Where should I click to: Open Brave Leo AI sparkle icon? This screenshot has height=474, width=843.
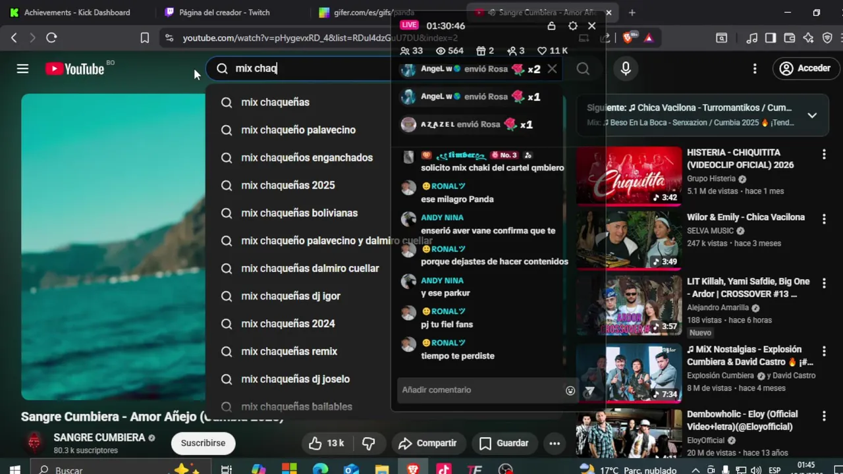[809, 38]
